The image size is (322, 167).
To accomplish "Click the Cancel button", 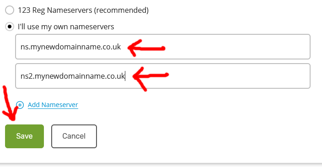I will click(x=74, y=136).
